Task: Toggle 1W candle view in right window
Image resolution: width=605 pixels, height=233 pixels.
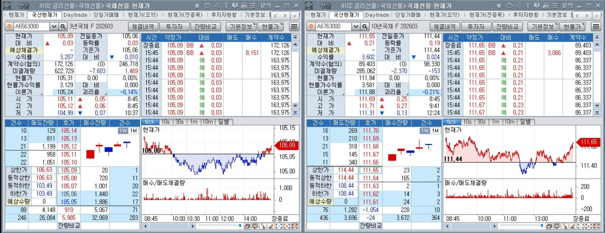Action: (425, 131)
